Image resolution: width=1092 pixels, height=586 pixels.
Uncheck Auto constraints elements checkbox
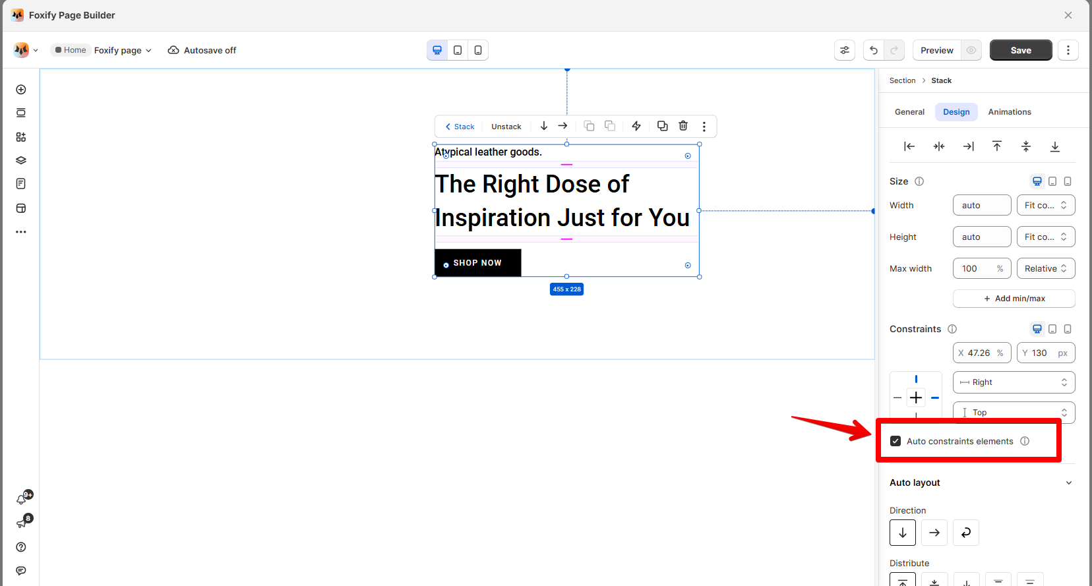[895, 441]
